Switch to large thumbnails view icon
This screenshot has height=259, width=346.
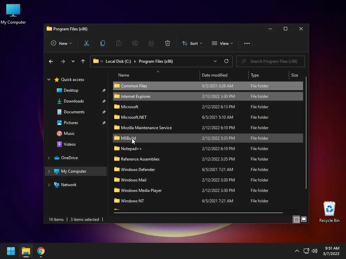point(304,219)
